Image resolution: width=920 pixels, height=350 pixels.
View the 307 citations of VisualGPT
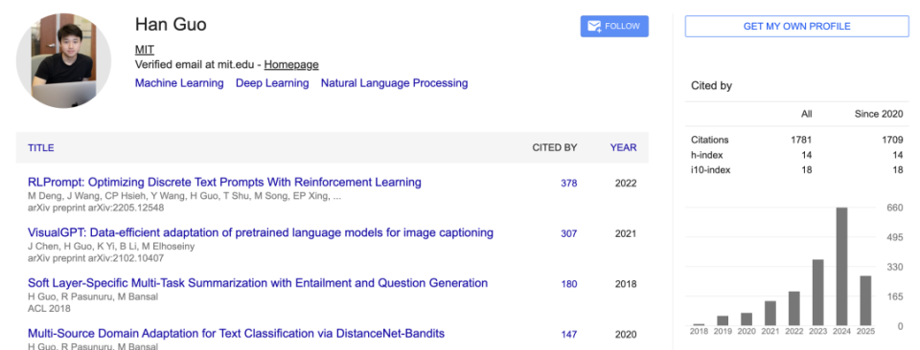[568, 233]
